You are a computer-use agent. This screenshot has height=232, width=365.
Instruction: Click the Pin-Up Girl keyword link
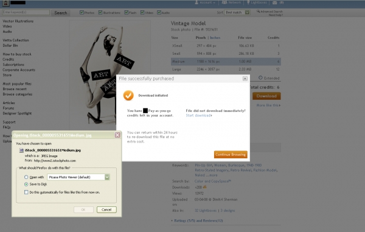pos(203,165)
